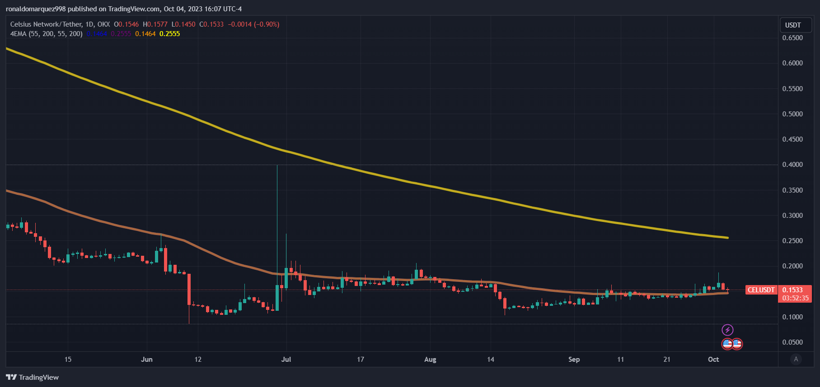Click the 14 date label on time axis
Image resolution: width=820 pixels, height=387 pixels.
coord(491,359)
